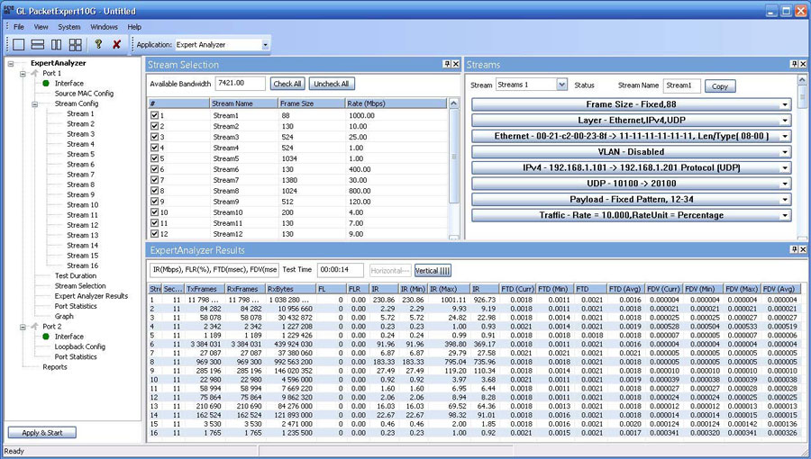Image resolution: width=811 pixels, height=459 pixels.
Task: Uncheck Stream4 checkbox in Stream Selection
Action: [154, 148]
